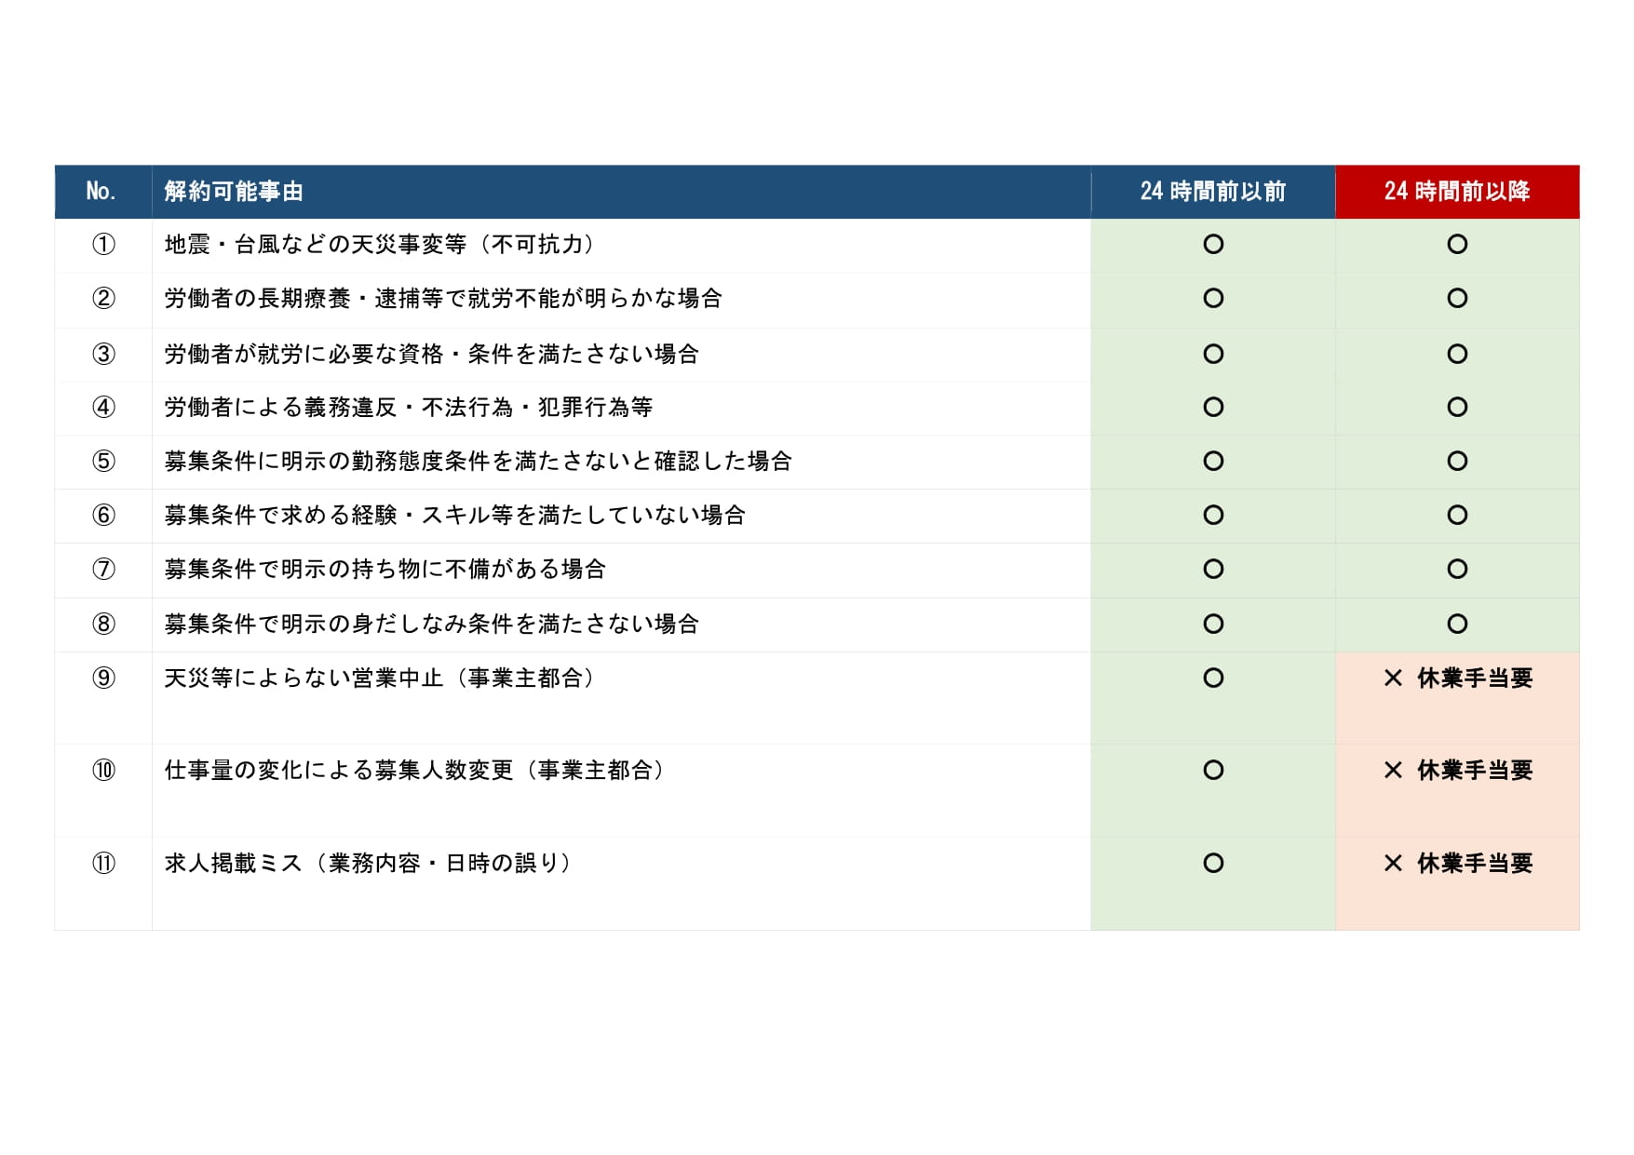Viewport: 1634px width, 1155px height.
Task: Select the 24時間前以前 column header
Action: coord(1212,192)
